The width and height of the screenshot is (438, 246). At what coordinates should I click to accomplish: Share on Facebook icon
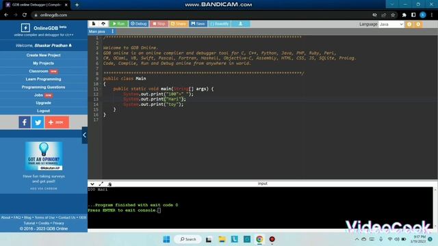pos(25,122)
